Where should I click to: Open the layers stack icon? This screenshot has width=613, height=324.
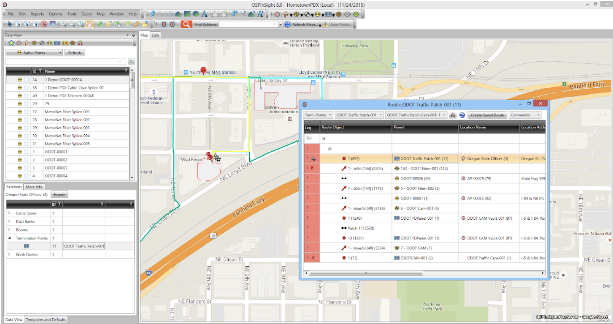[128, 24]
